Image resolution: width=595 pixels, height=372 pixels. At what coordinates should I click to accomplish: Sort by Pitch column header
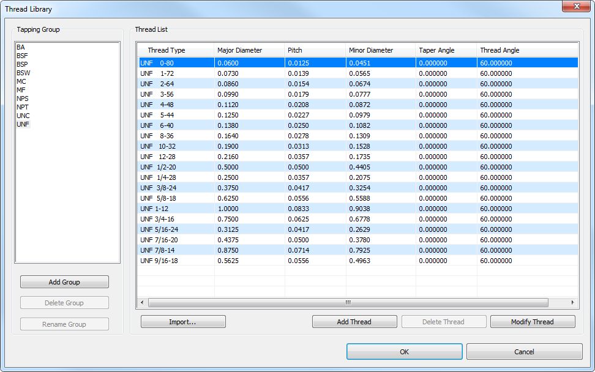pos(315,50)
